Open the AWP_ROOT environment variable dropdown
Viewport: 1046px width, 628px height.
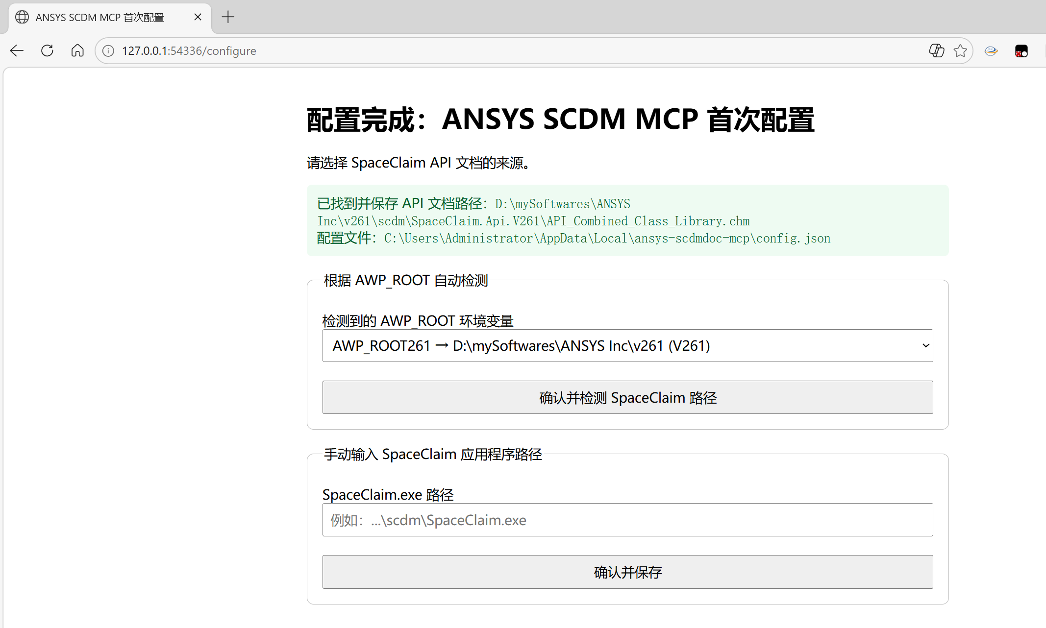point(627,346)
